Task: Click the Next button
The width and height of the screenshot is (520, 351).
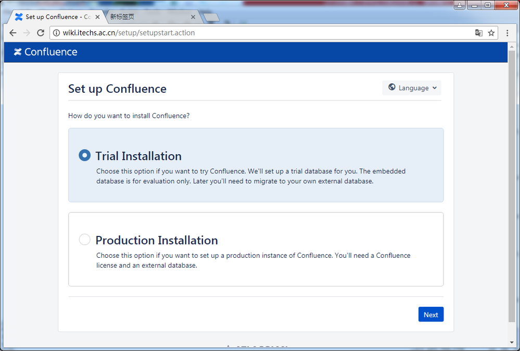Action: (431, 314)
